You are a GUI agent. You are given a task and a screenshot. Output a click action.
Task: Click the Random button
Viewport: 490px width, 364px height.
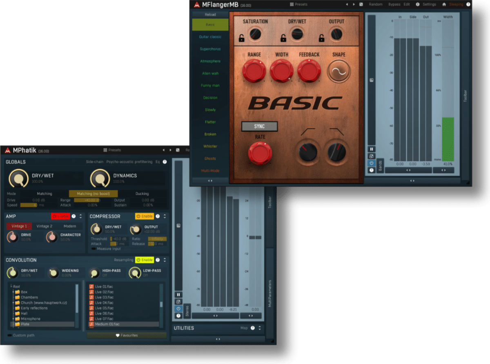click(x=376, y=4)
